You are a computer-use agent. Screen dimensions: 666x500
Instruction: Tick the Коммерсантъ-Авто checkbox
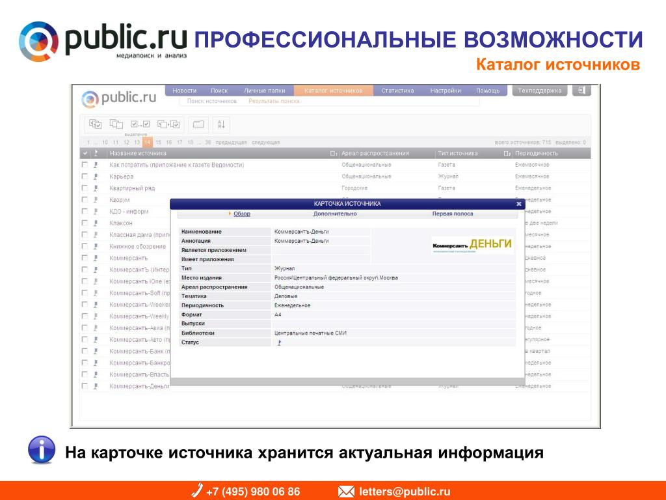click(x=85, y=339)
